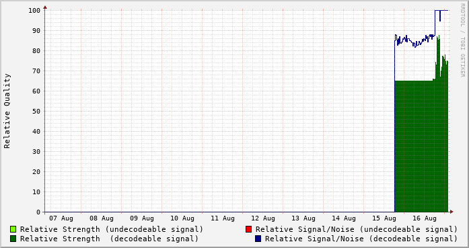
Task: Select the Relative Strength (decodeable signal) legend label
Action: (109, 239)
